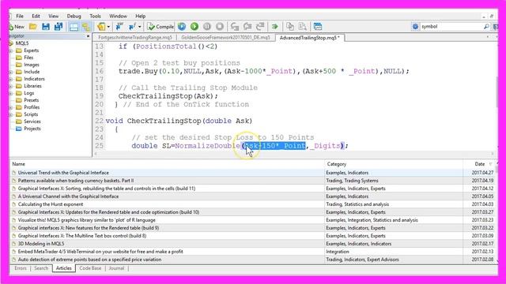Click the green arrow profiling icon

pos(274,27)
